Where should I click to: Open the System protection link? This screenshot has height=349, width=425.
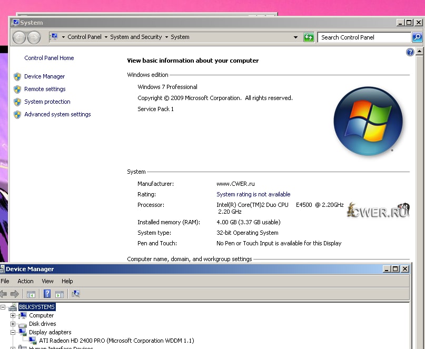click(47, 102)
